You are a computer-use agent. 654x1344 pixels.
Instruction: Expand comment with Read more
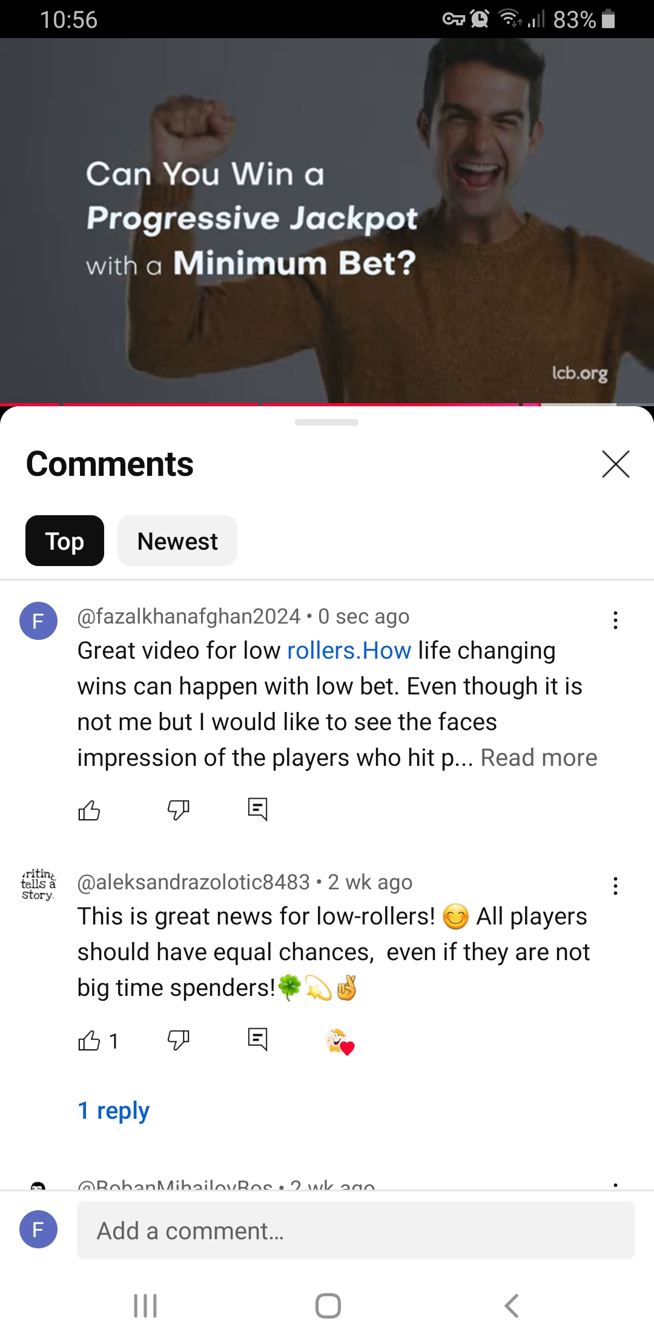click(539, 757)
